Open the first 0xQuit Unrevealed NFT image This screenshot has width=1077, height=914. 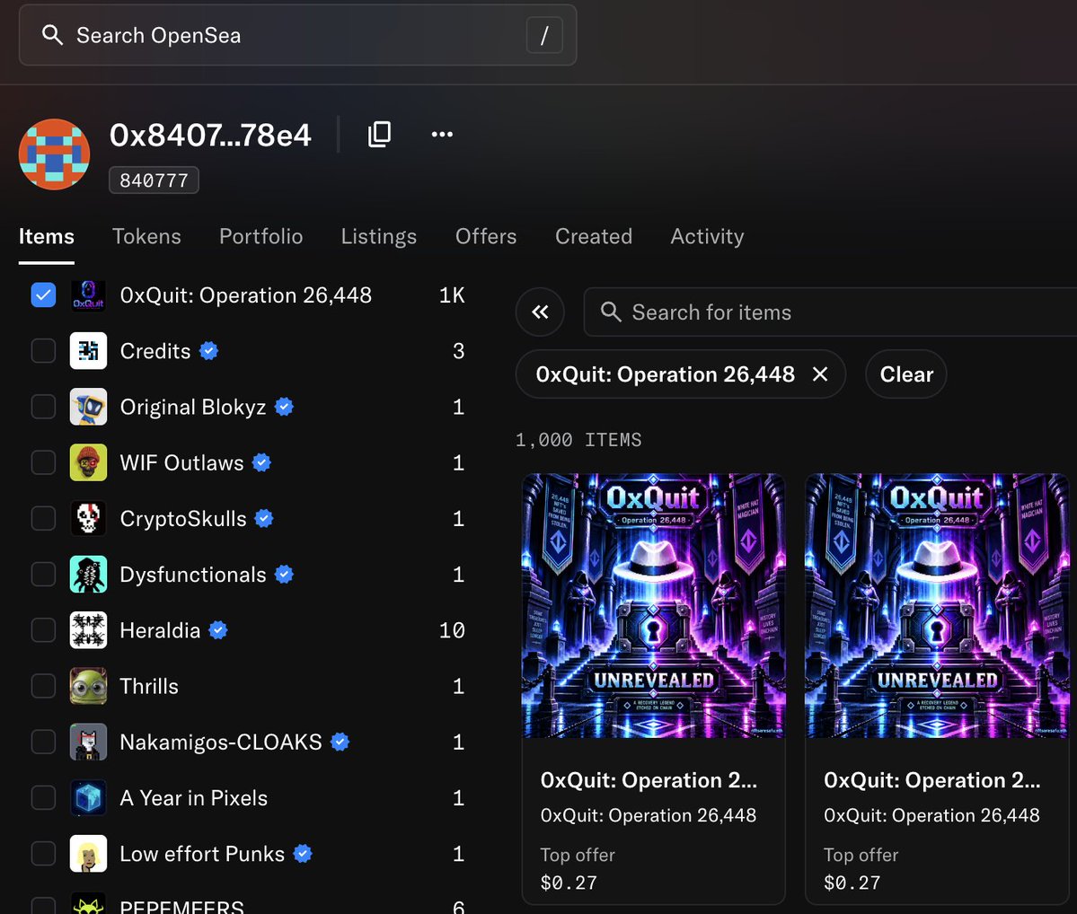pyautogui.click(x=653, y=606)
